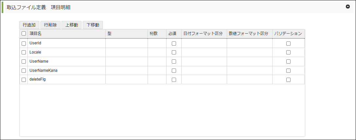Collapse the 取込ファイル定義 項目明細 panel
This screenshot has width=356, height=140.
[348, 7]
